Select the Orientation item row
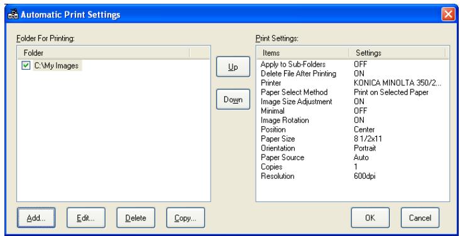460x236 pixels. click(x=353, y=148)
